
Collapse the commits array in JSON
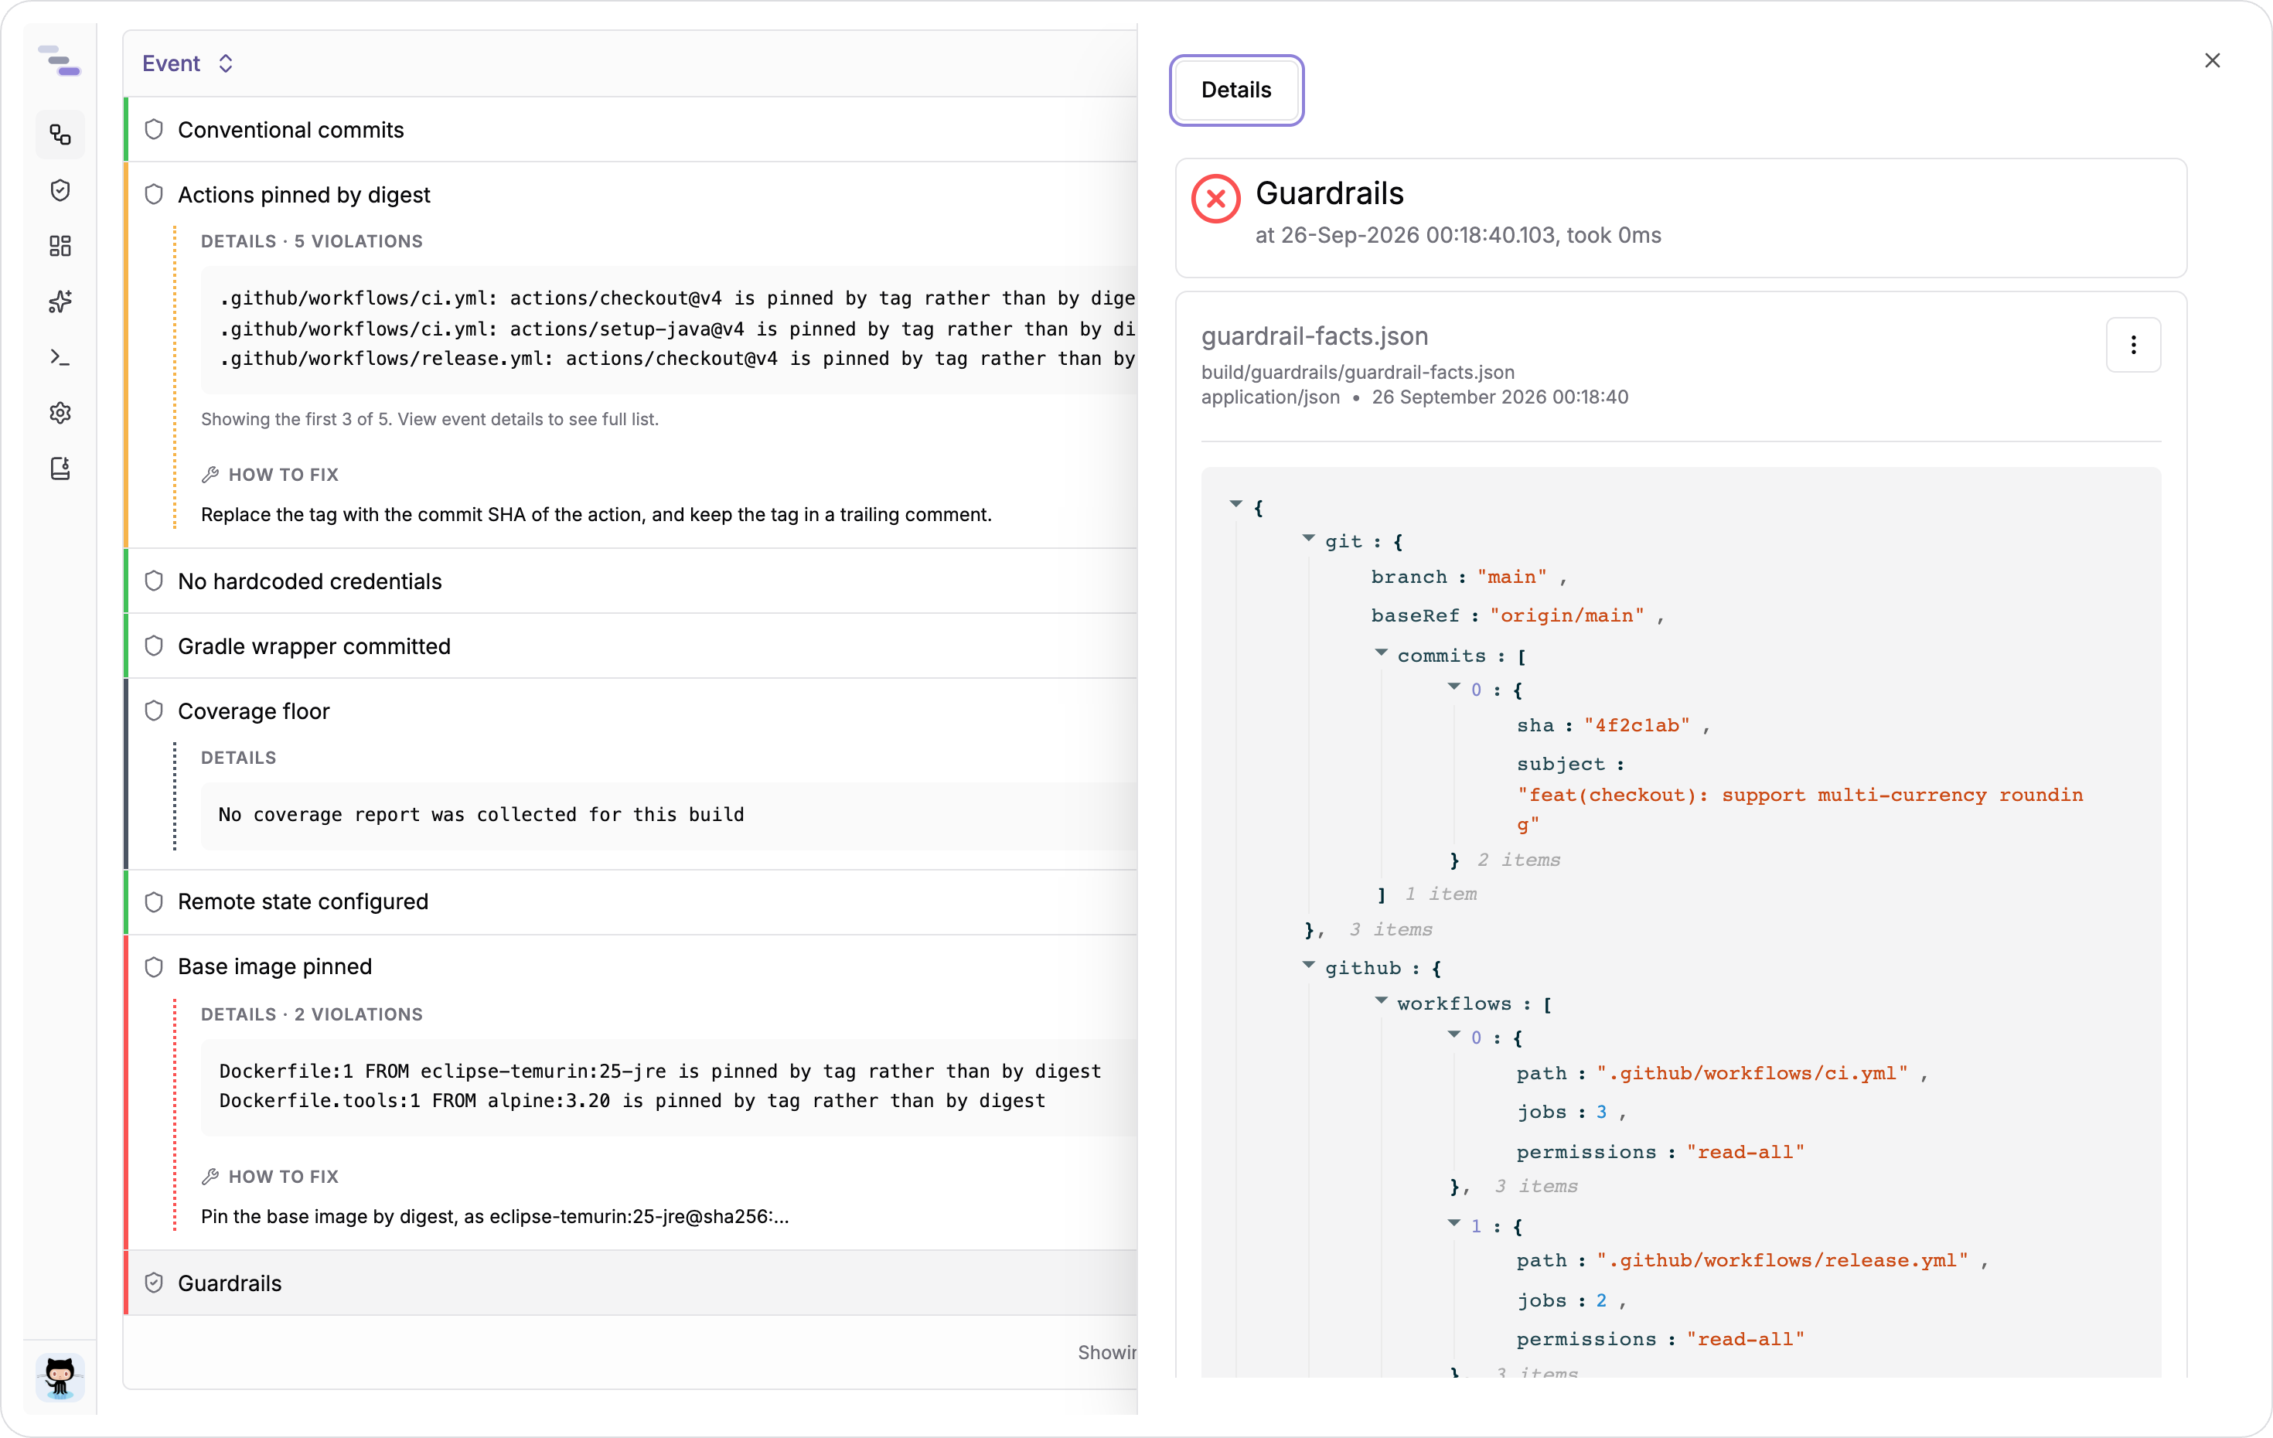click(x=1381, y=653)
